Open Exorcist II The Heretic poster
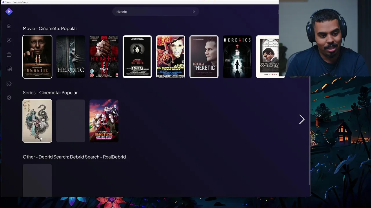Image resolution: width=371 pixels, height=208 pixels. tap(137, 57)
